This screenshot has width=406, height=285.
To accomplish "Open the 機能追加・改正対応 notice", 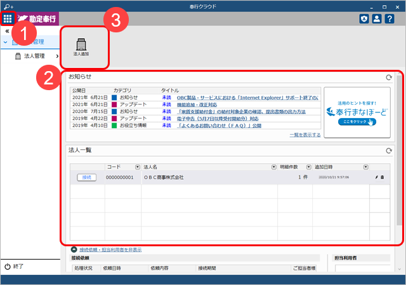I will (197, 105).
